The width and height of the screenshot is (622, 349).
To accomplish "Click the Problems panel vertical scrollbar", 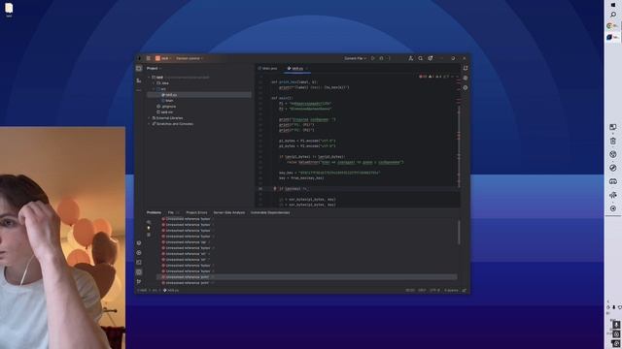I will pos(459,233).
